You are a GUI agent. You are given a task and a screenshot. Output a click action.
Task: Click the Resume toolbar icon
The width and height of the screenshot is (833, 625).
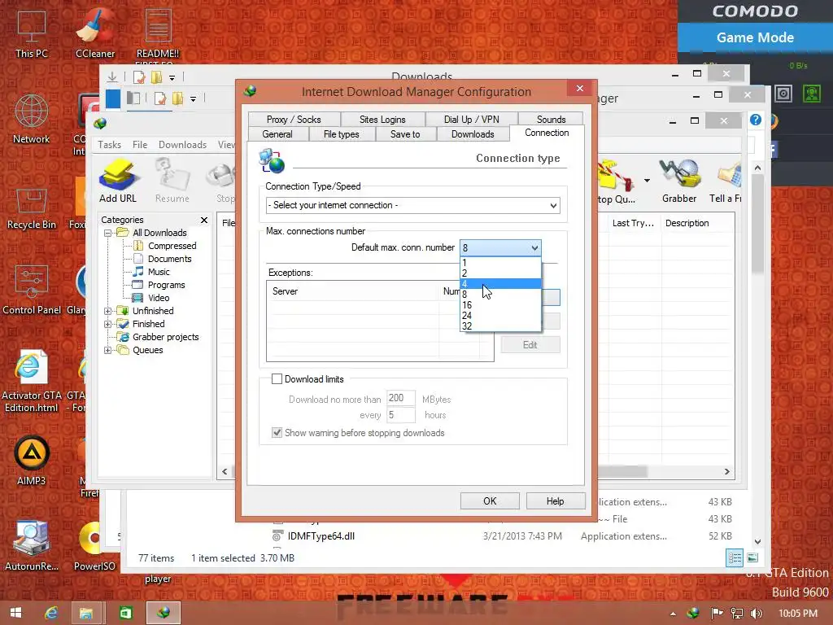coord(172,181)
